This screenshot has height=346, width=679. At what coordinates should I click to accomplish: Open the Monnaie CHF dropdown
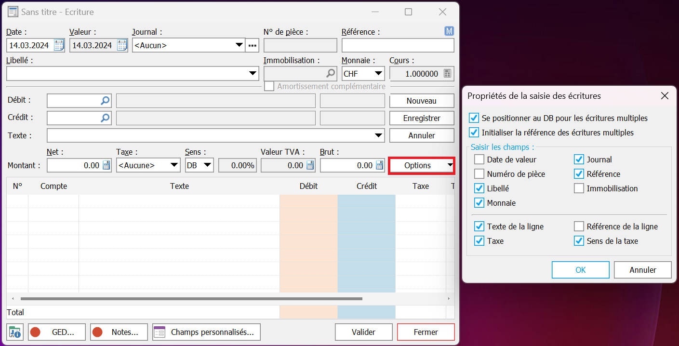coord(378,74)
